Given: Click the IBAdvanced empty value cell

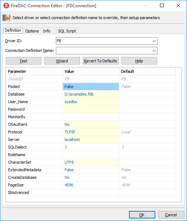Looking at the screenshot, I should coord(91,193).
